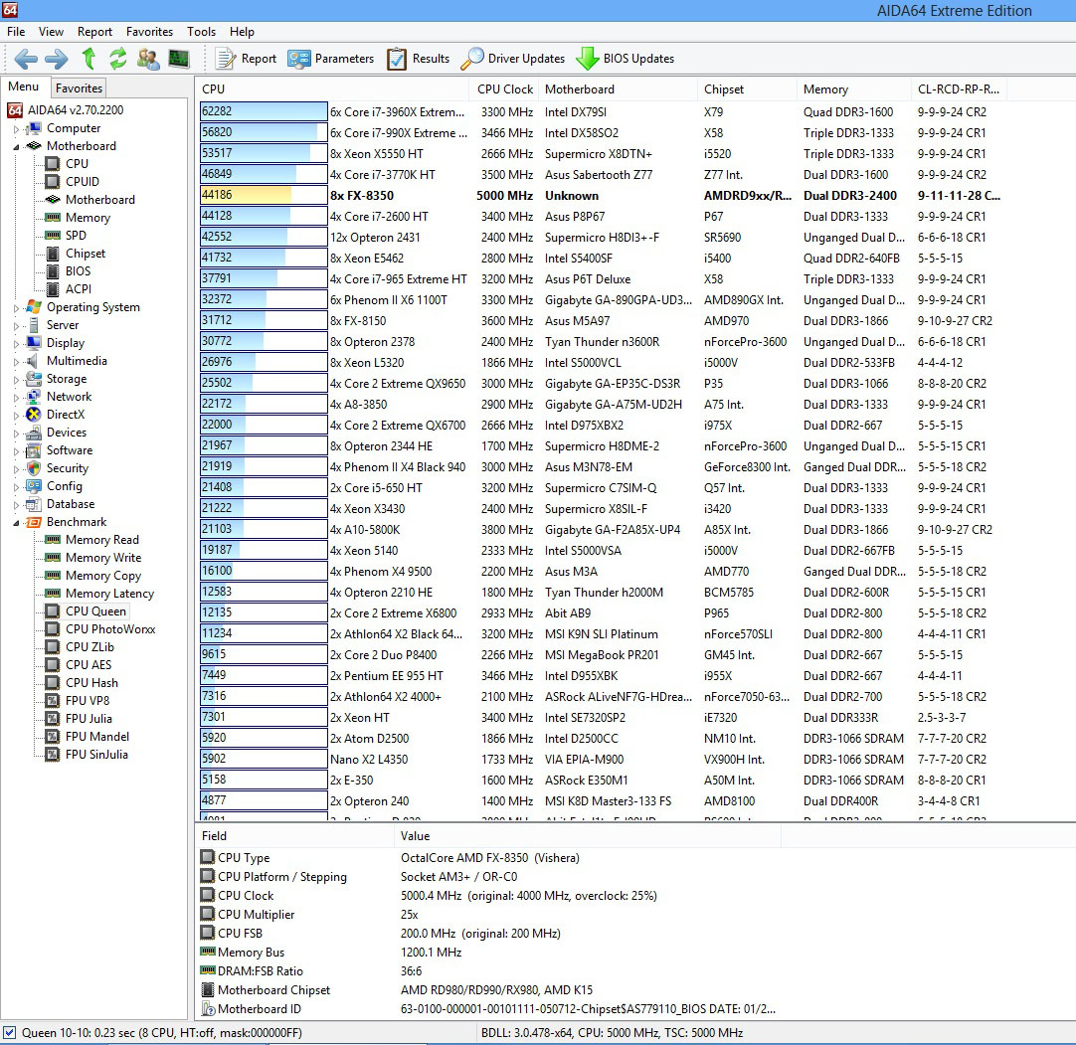Expand the Operating System node
This screenshot has width=1076, height=1045.
click(17, 308)
